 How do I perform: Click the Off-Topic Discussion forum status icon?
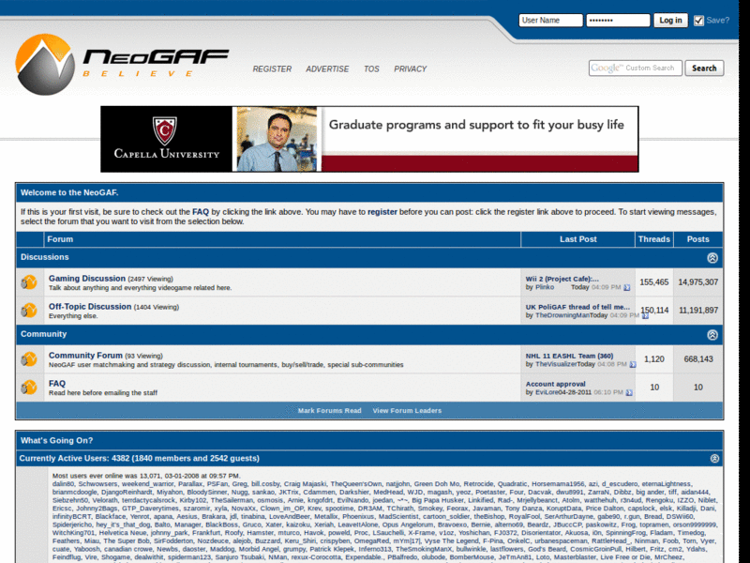pos(28,311)
